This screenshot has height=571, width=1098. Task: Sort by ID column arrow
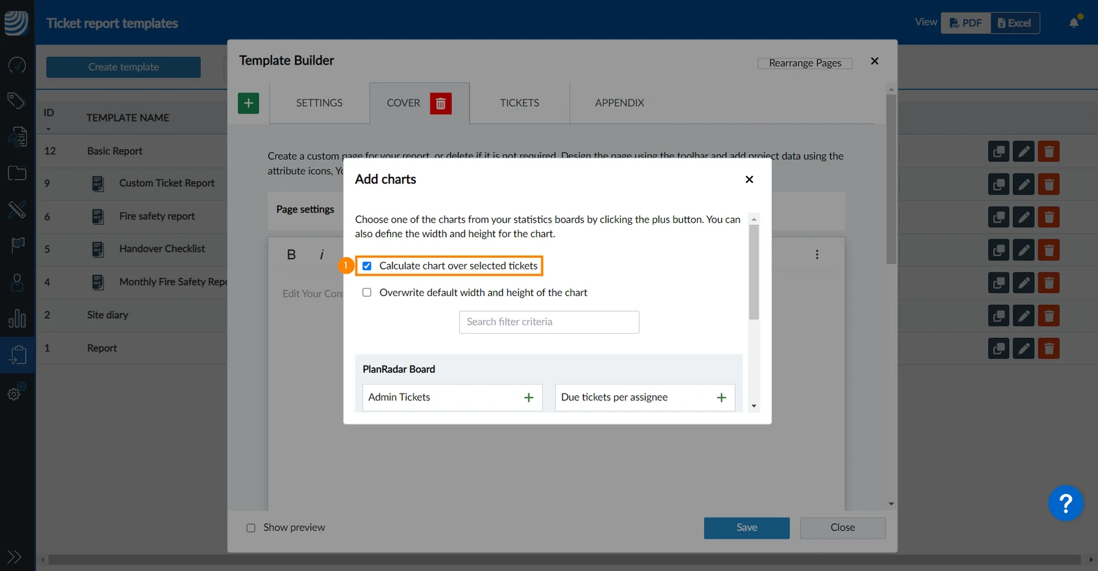pyautogui.click(x=48, y=129)
